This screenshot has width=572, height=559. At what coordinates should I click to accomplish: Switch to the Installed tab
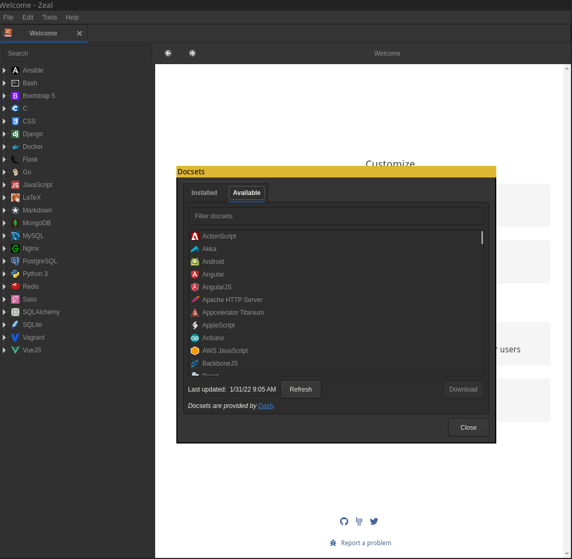point(204,193)
